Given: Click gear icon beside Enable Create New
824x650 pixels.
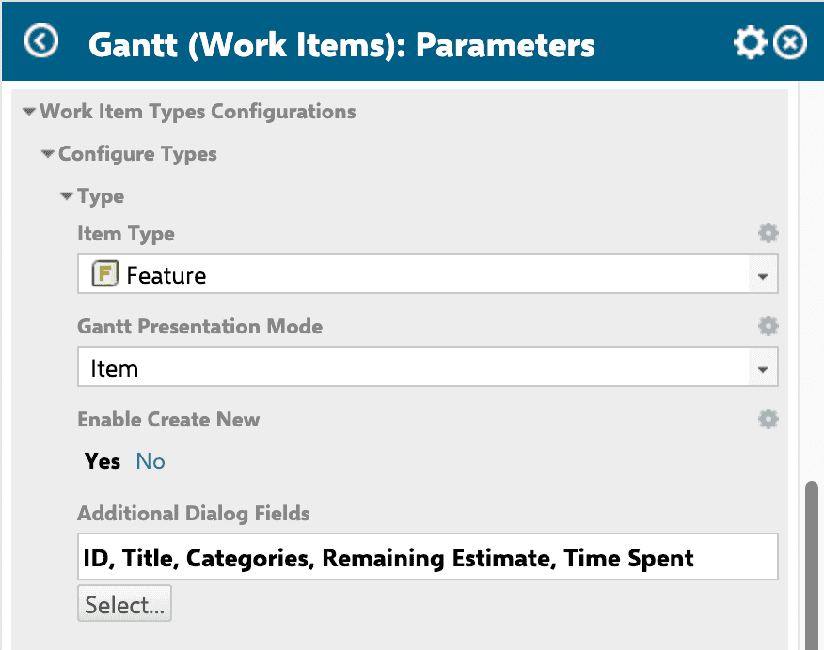Looking at the screenshot, I should (x=768, y=419).
